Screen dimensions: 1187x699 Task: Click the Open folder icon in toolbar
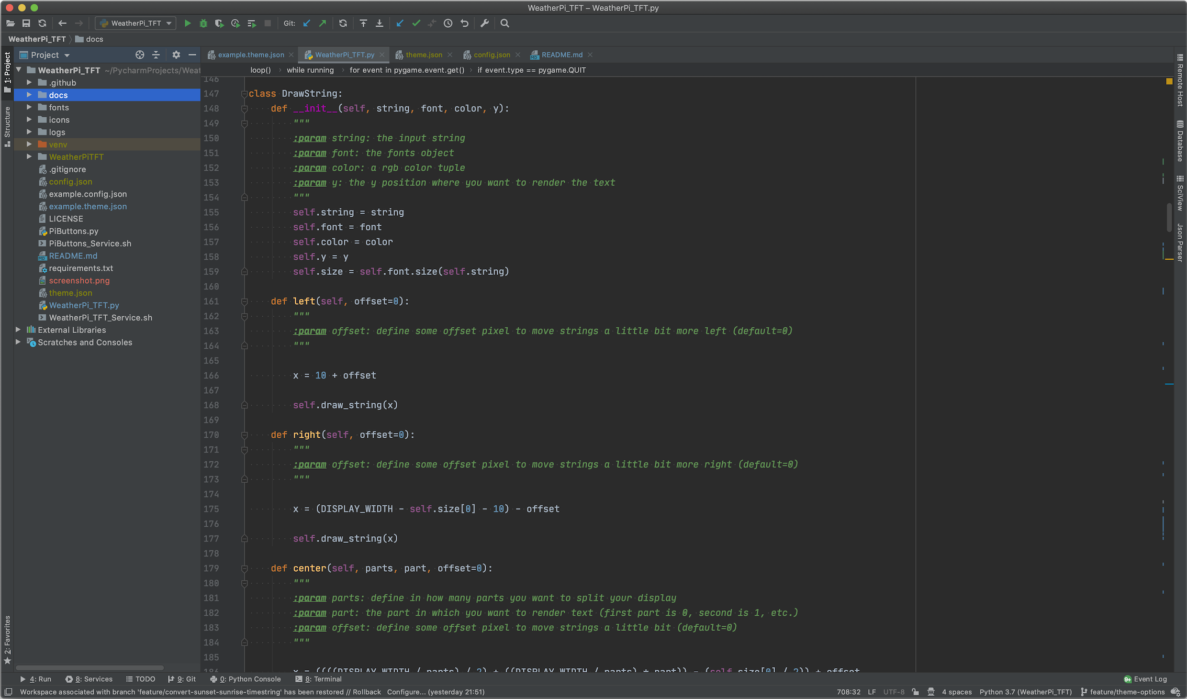click(10, 23)
